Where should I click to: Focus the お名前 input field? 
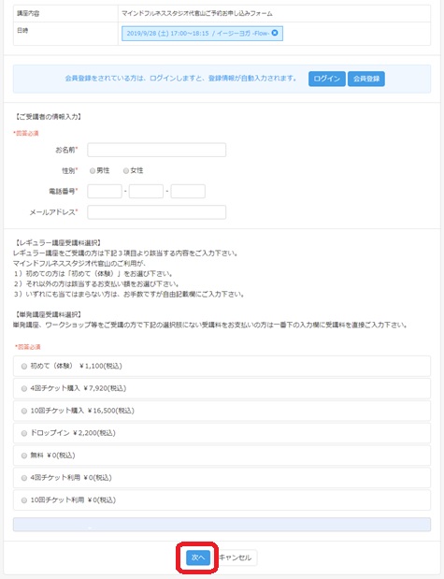[156, 150]
